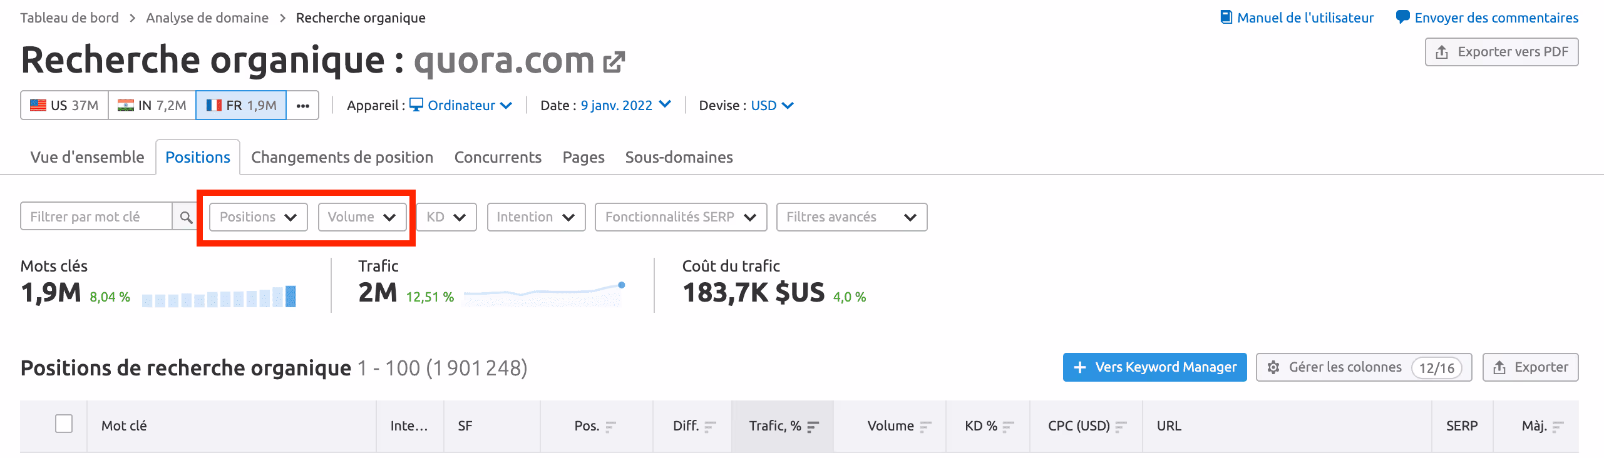
Task: Go to Concurrents tab
Action: 498,157
